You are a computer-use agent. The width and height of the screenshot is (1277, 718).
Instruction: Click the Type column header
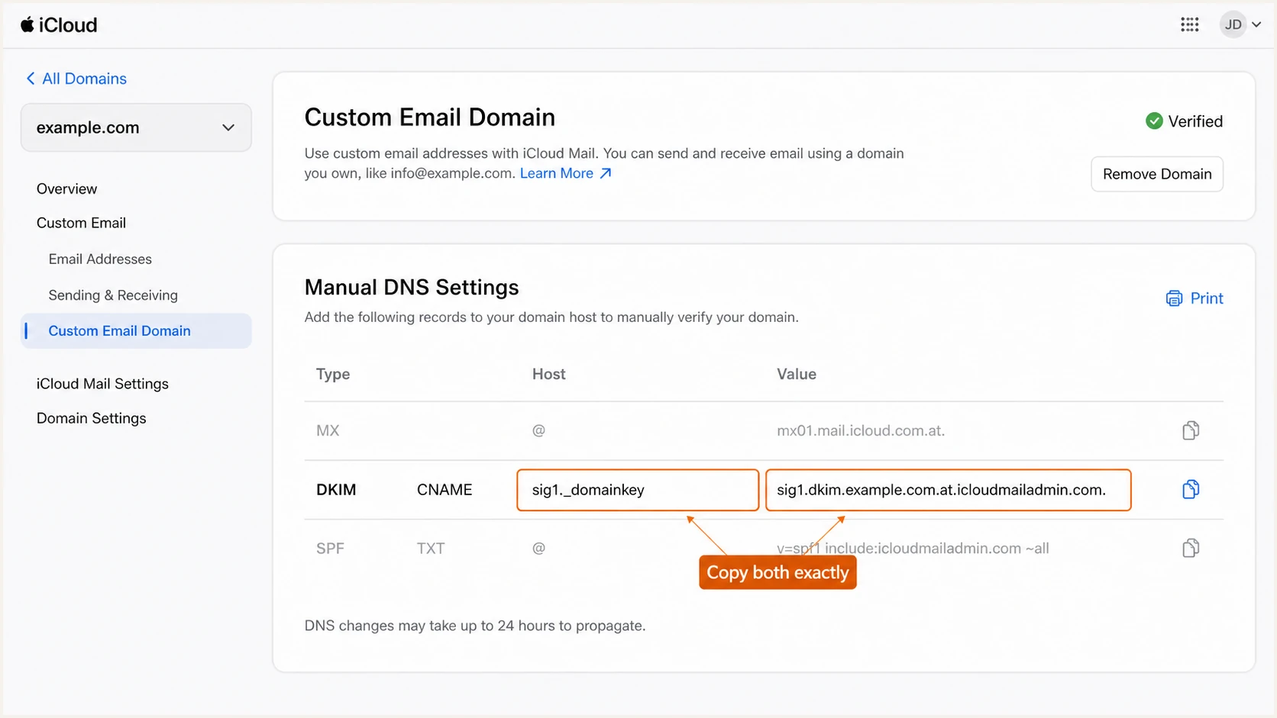333,374
